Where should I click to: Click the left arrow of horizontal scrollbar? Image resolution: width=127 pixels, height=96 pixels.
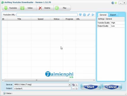tap(3, 80)
